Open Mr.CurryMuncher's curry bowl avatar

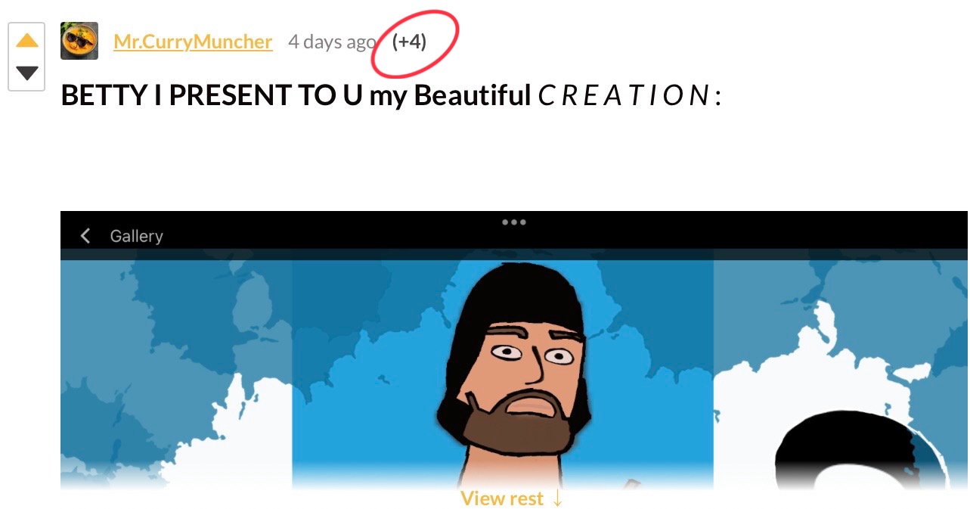(79, 41)
